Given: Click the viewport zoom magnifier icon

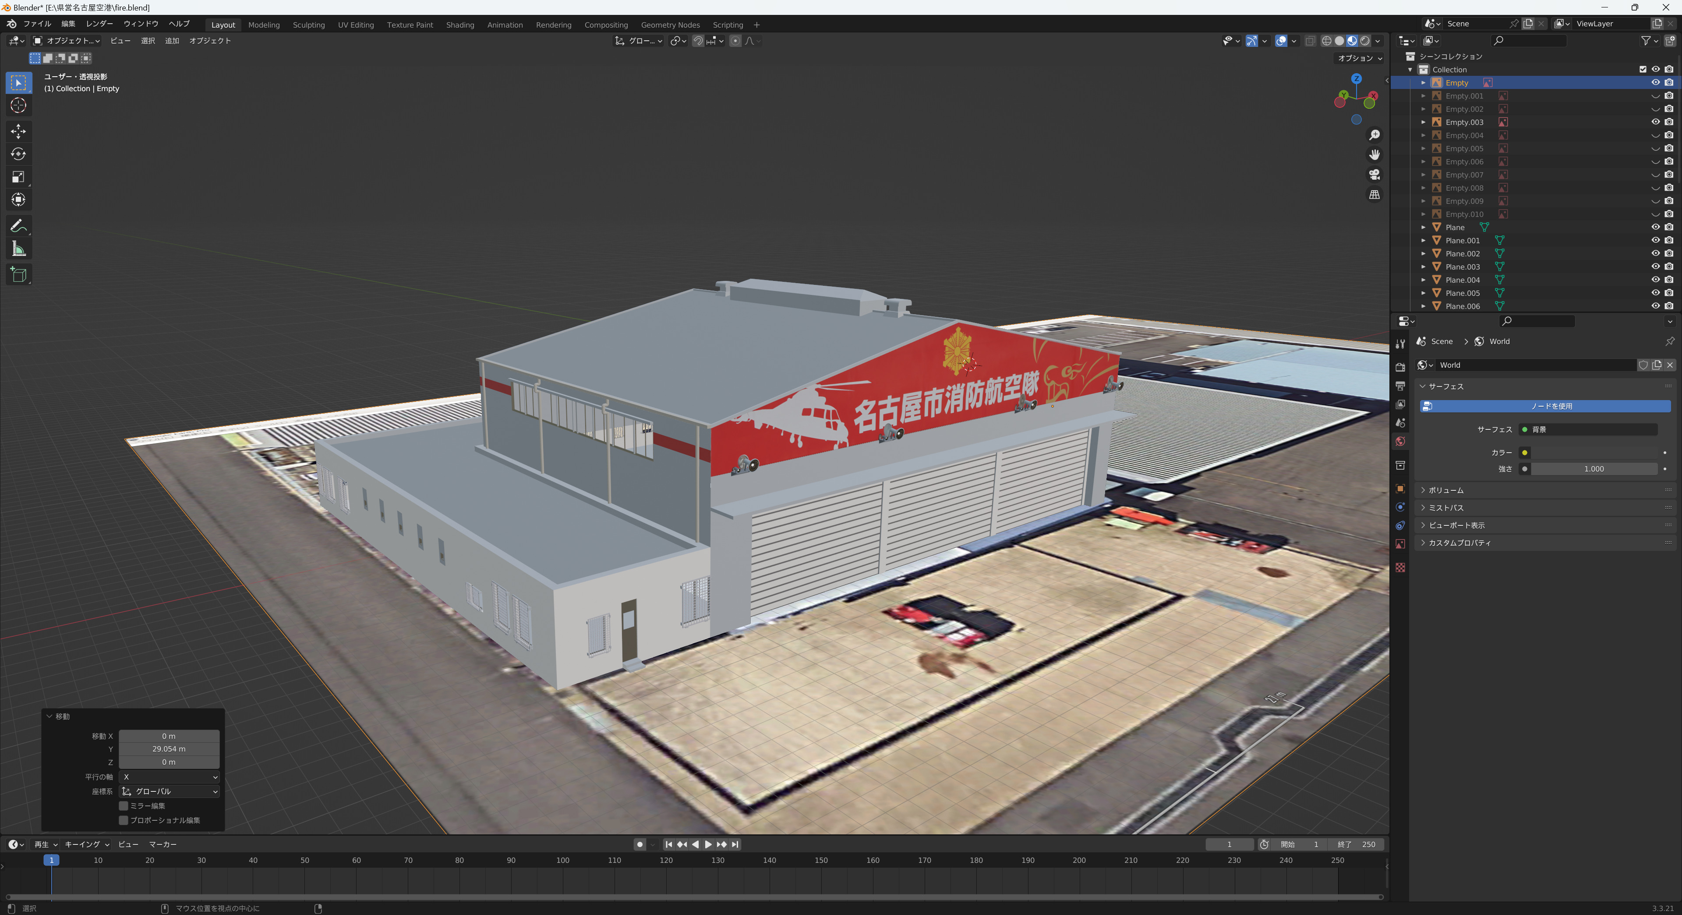Looking at the screenshot, I should tap(1375, 135).
